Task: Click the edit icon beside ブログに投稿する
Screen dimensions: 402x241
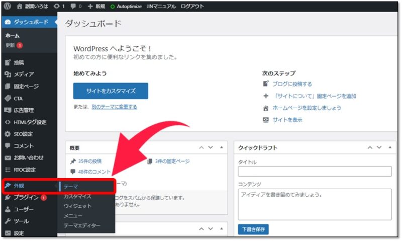Action: (266, 84)
